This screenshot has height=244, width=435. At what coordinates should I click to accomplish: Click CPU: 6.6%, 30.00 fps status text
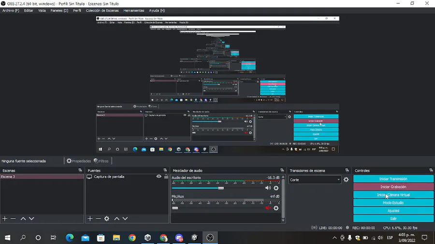(x=400, y=228)
